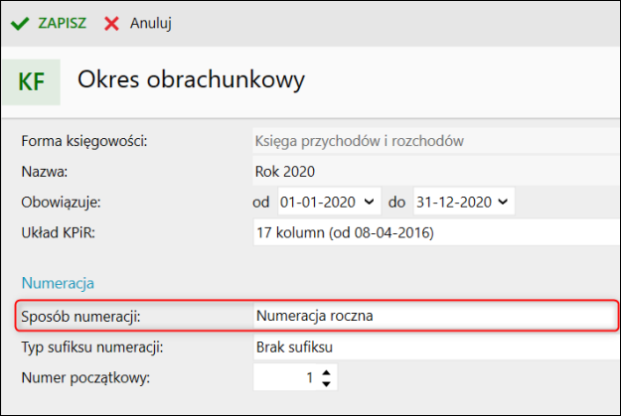Click the end date 31-12-2020 value

pyautogui.click(x=454, y=203)
